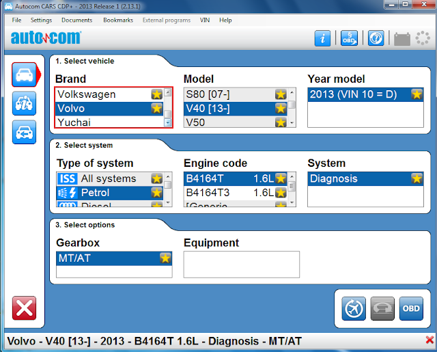Click the red X exit button
Screen dimensions: 437x352
pyautogui.click(x=25, y=308)
